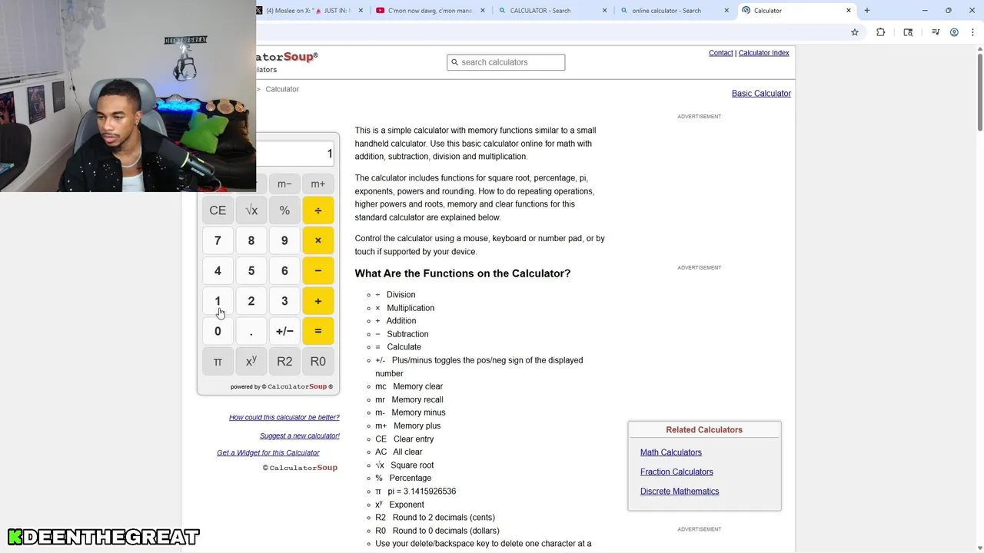This screenshot has height=553, width=984.
Task: Open the Contact link
Action: click(x=720, y=53)
